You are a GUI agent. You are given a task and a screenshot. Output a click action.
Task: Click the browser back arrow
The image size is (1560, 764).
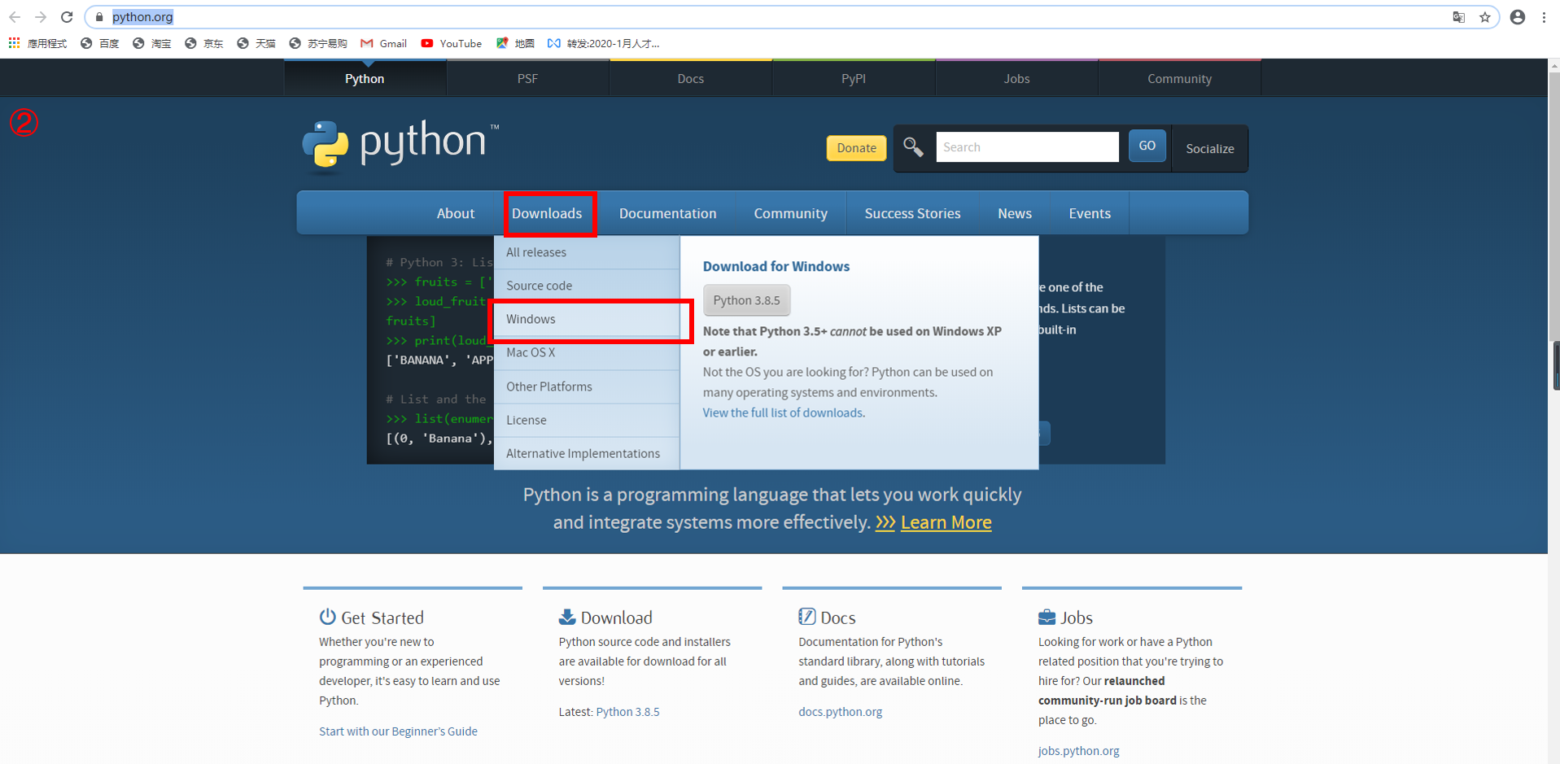point(15,17)
